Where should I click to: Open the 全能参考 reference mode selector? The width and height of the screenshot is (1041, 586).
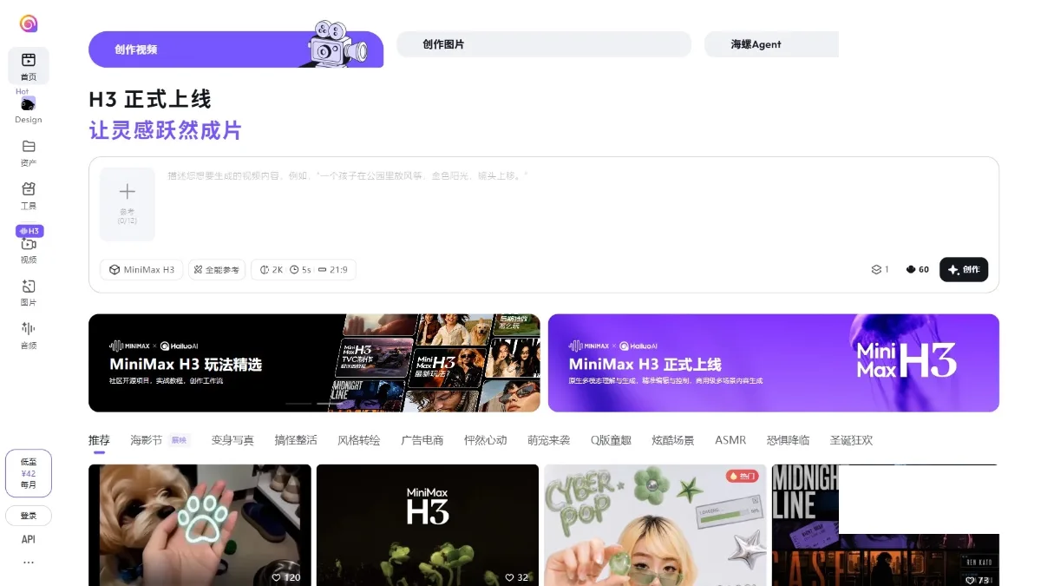tap(217, 270)
